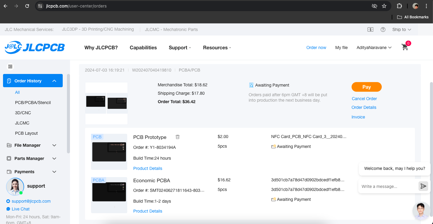Open the support agent avatar
Viewport: 433px width, 224px height.
point(15,186)
